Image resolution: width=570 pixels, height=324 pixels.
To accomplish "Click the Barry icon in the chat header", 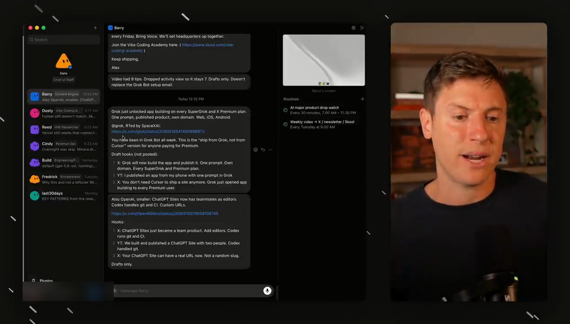I will tap(110, 28).
